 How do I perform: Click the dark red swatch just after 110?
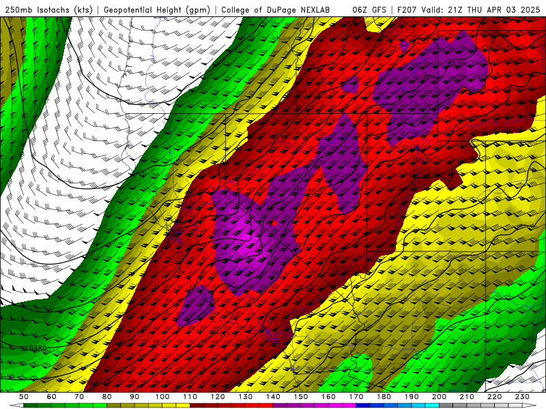pos(197,406)
